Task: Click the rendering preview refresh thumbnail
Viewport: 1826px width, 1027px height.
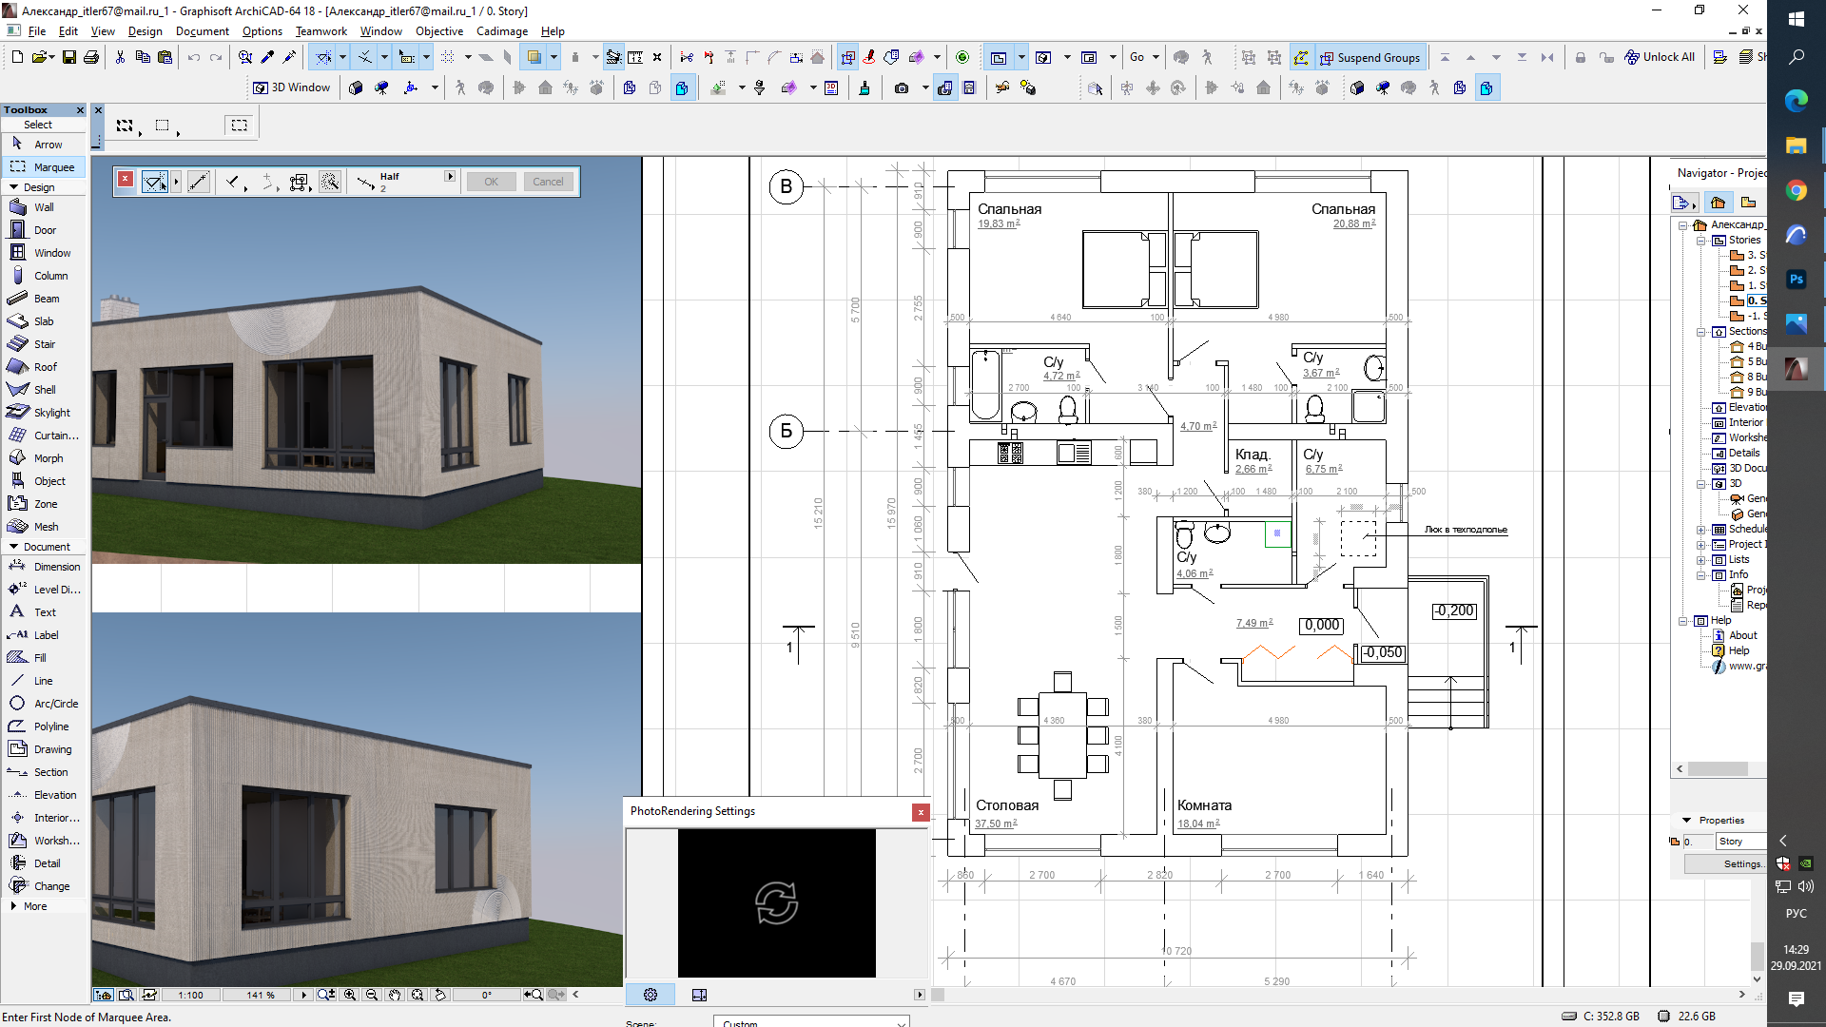Action: point(777,902)
